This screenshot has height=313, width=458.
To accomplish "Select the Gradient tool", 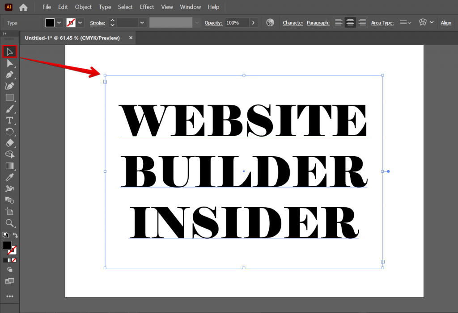I will click(x=10, y=166).
